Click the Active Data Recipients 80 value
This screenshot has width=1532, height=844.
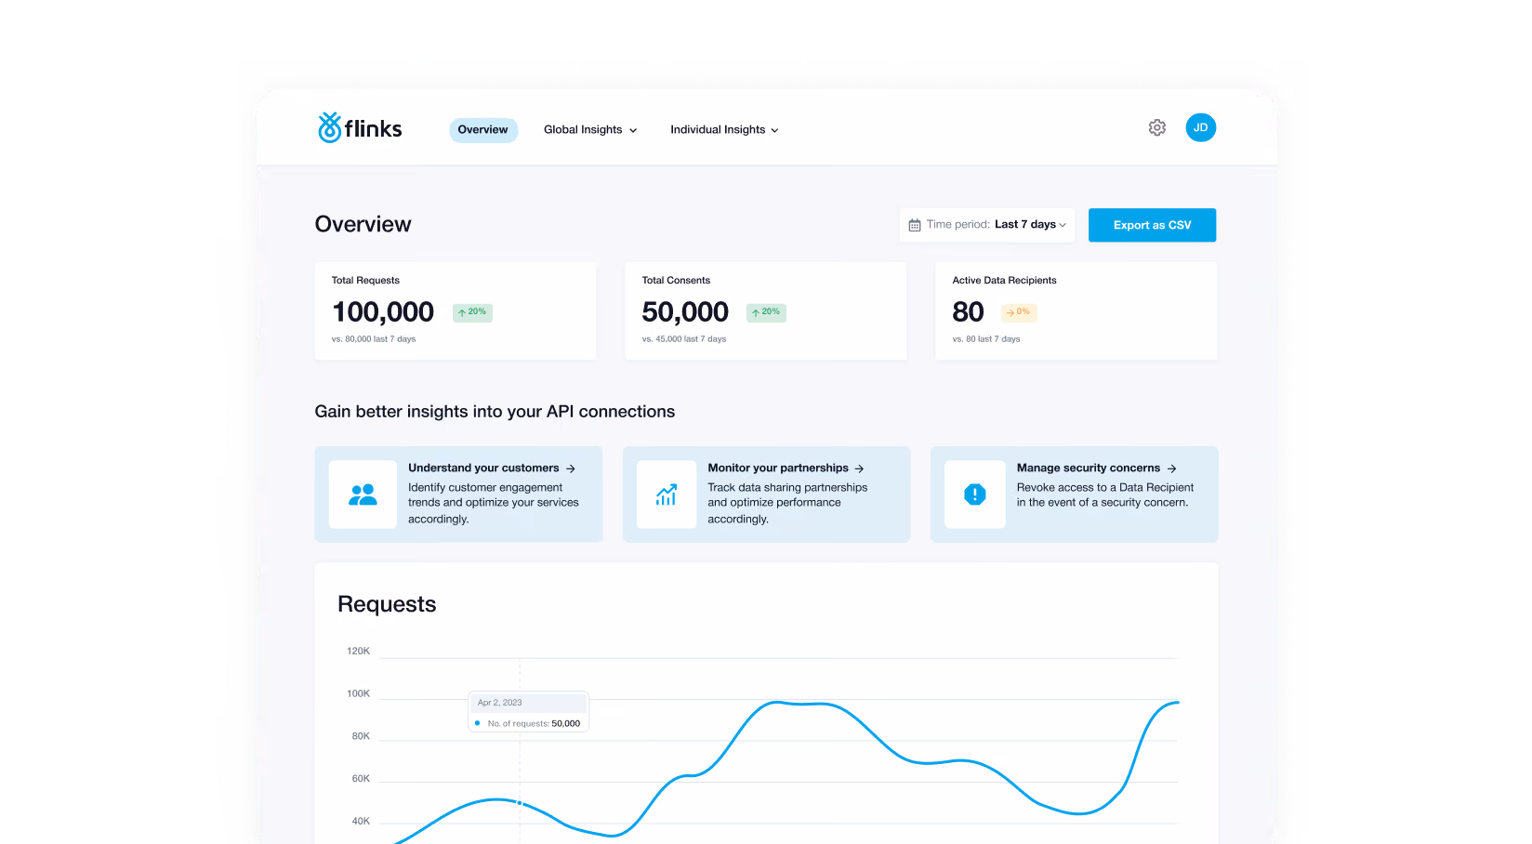coord(968,312)
